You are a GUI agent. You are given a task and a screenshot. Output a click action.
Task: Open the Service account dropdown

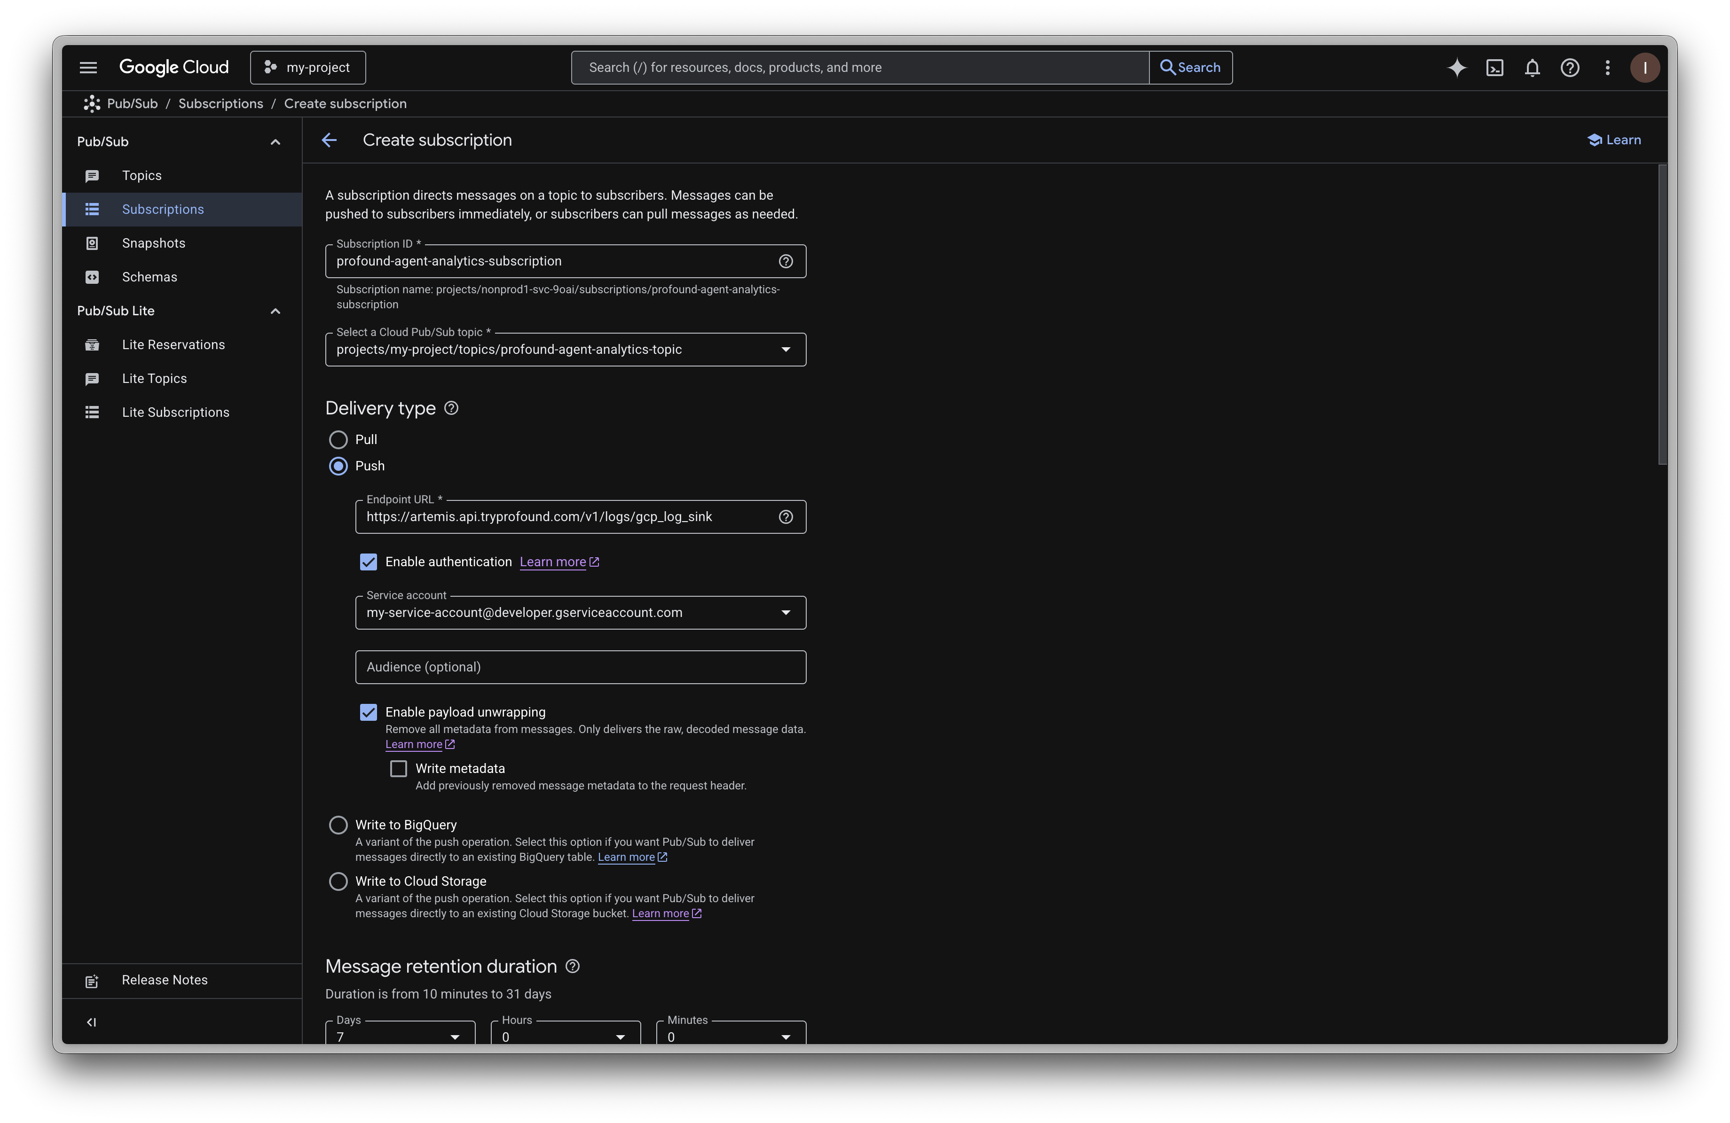click(580, 612)
